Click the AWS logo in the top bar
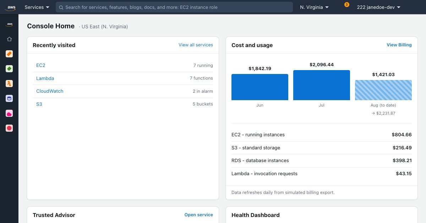 coord(10,7)
